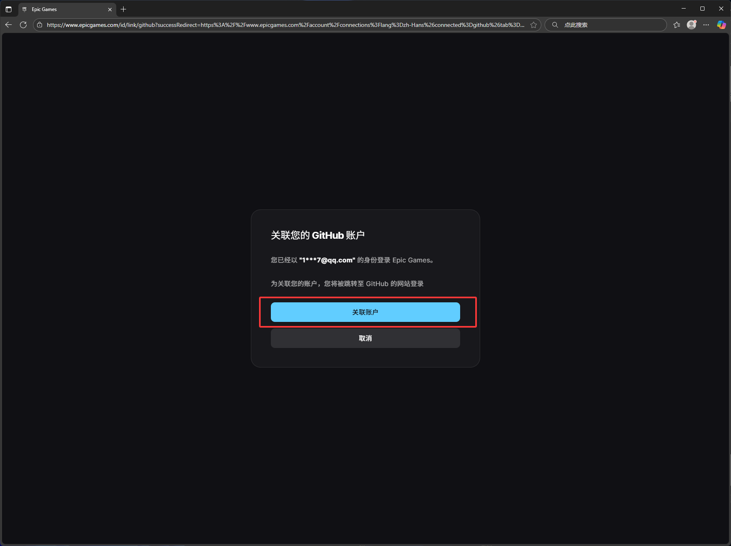Image resolution: width=731 pixels, height=546 pixels.
Task: Click the text about redirecting to GitHub
Action: [347, 284]
